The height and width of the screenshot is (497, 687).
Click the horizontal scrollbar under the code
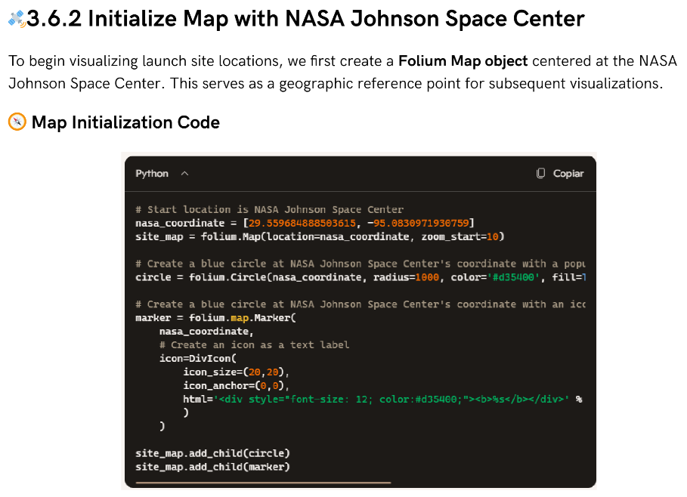coord(263,483)
